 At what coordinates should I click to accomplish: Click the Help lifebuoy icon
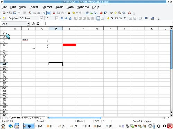point(130,13)
